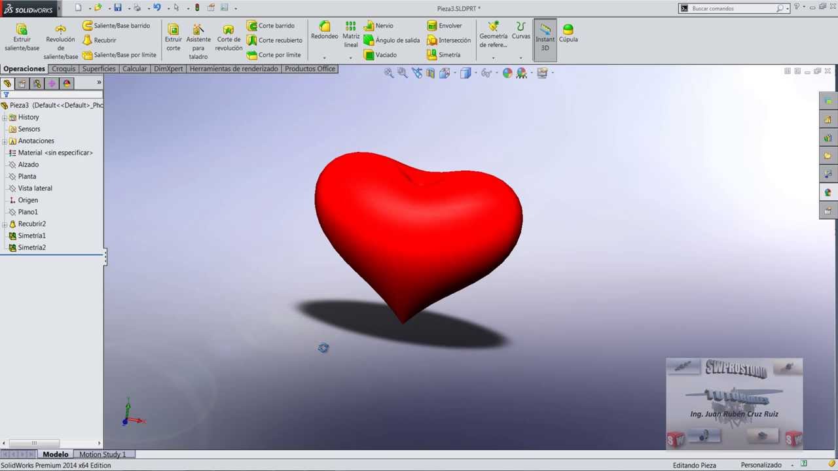
Task: Expand the Recubrir2 feature
Action: 5,224
